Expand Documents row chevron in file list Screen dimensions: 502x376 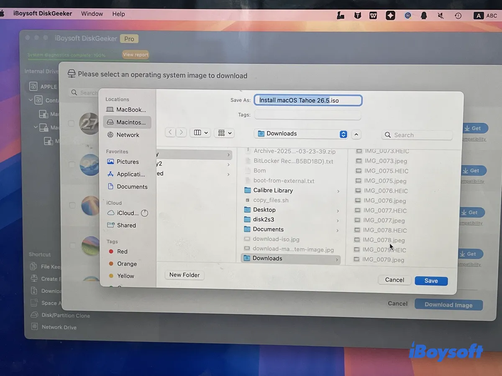tap(338, 230)
